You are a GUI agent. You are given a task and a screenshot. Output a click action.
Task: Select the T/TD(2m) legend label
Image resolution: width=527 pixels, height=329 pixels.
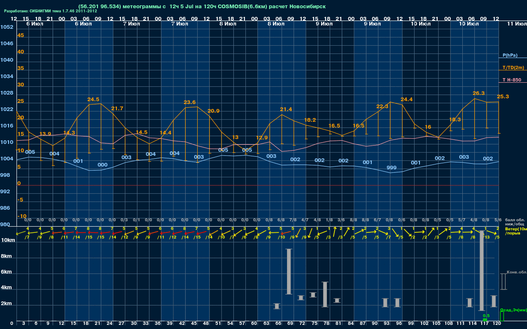click(513, 67)
